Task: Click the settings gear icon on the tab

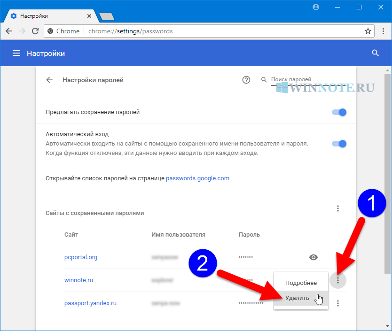Action: click(14, 16)
